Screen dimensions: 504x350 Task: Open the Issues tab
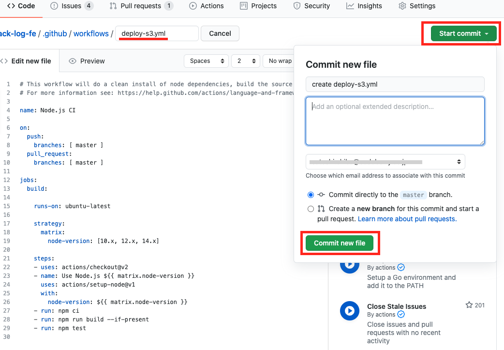tap(72, 6)
